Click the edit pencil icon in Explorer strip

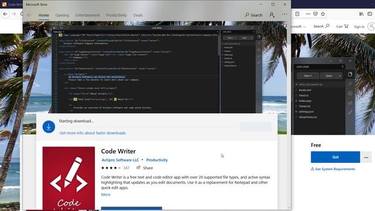(x=350, y=112)
